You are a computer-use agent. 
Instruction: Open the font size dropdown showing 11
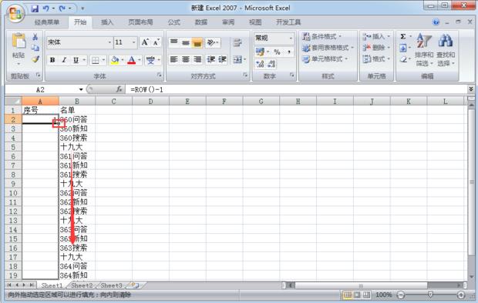[x=134, y=42]
